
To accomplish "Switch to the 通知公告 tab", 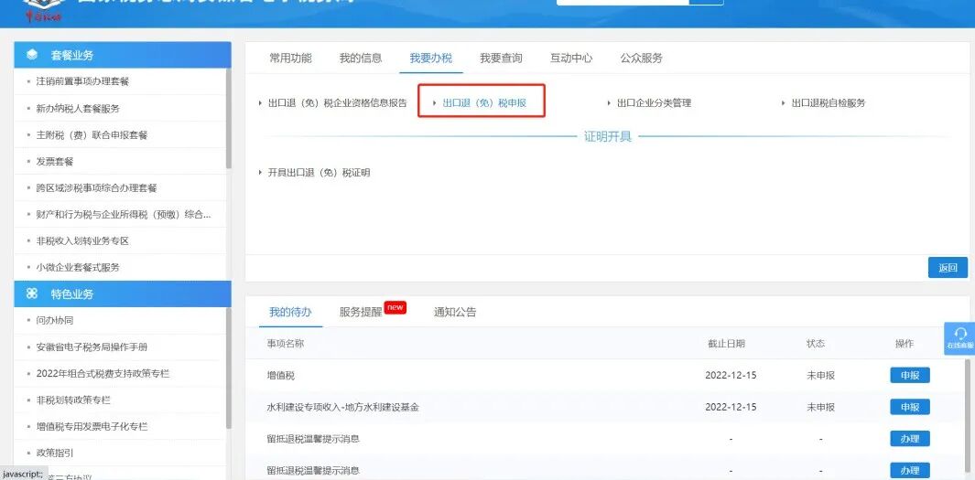I will (455, 312).
